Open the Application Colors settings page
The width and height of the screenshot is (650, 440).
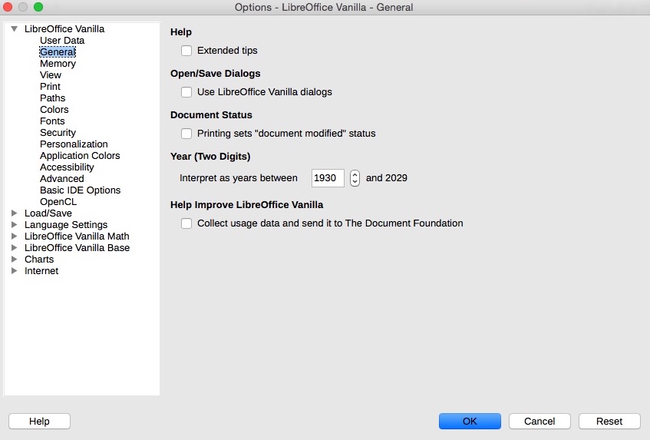pyautogui.click(x=80, y=156)
